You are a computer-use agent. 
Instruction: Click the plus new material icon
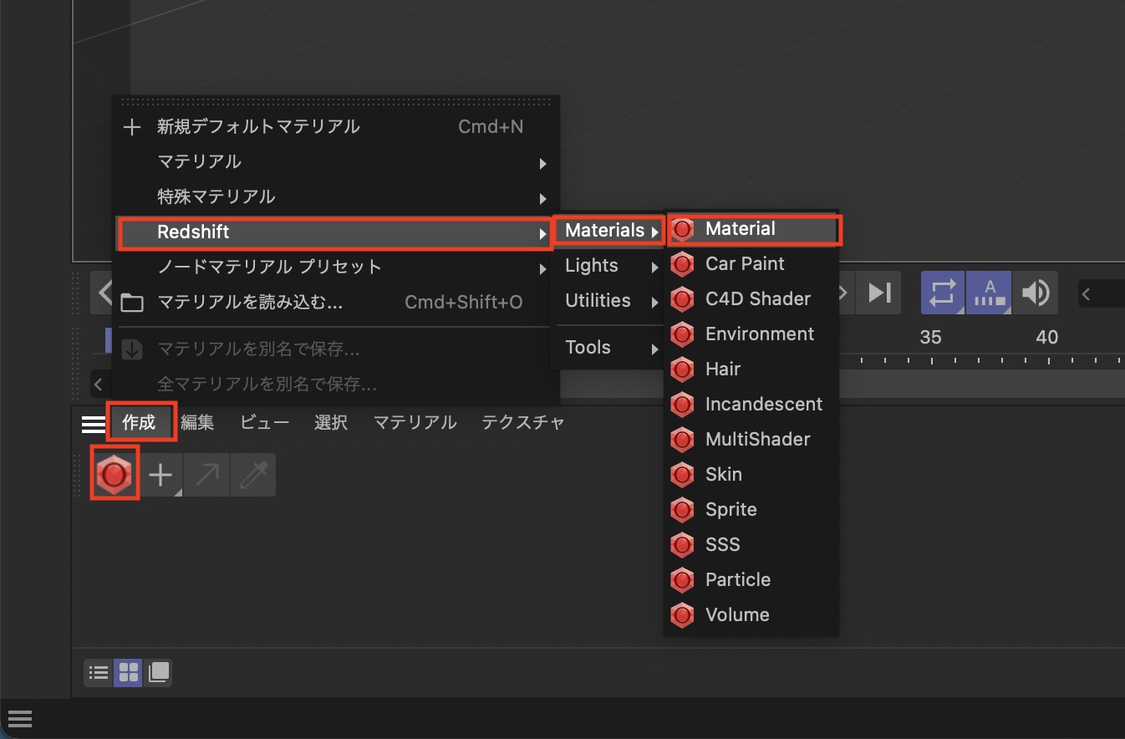point(160,476)
